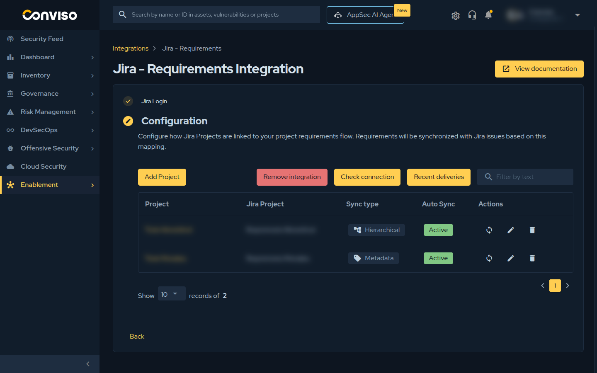This screenshot has width=597, height=373.
Task: Go to next page of records
Action: pos(568,286)
